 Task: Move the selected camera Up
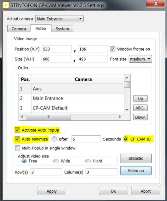[140, 98]
